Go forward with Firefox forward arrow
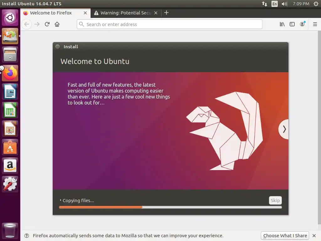The image size is (321, 241). tap(37, 24)
